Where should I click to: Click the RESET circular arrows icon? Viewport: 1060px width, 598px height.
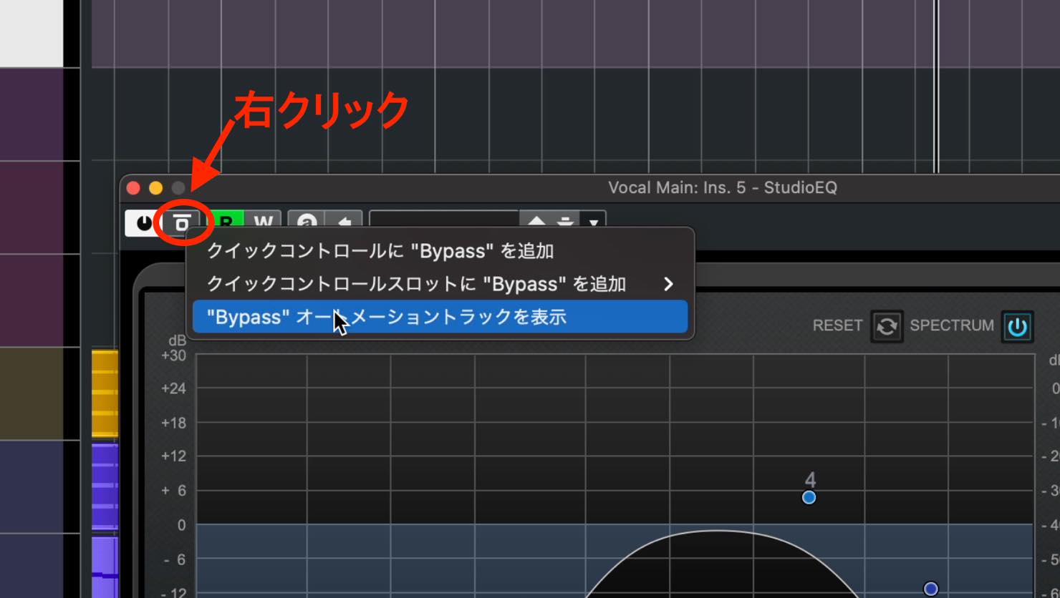click(887, 326)
